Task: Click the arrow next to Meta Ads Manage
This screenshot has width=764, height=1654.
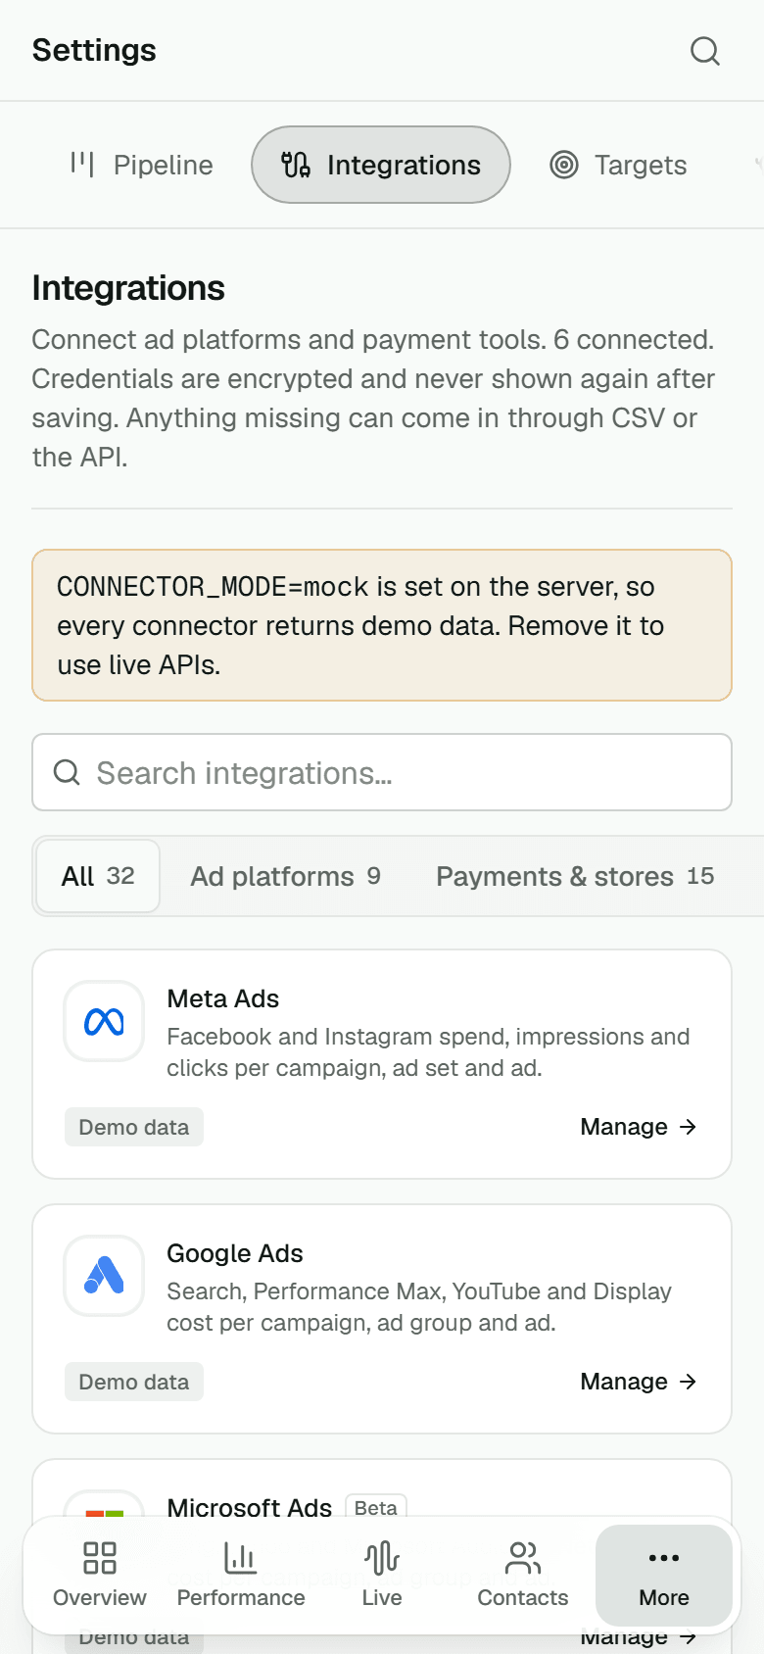Action: (689, 1127)
